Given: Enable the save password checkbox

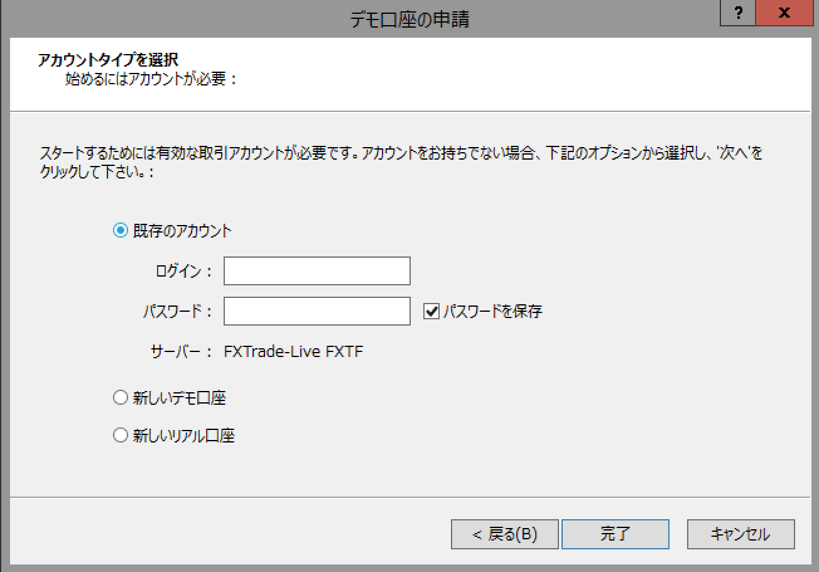Looking at the screenshot, I should point(430,311).
